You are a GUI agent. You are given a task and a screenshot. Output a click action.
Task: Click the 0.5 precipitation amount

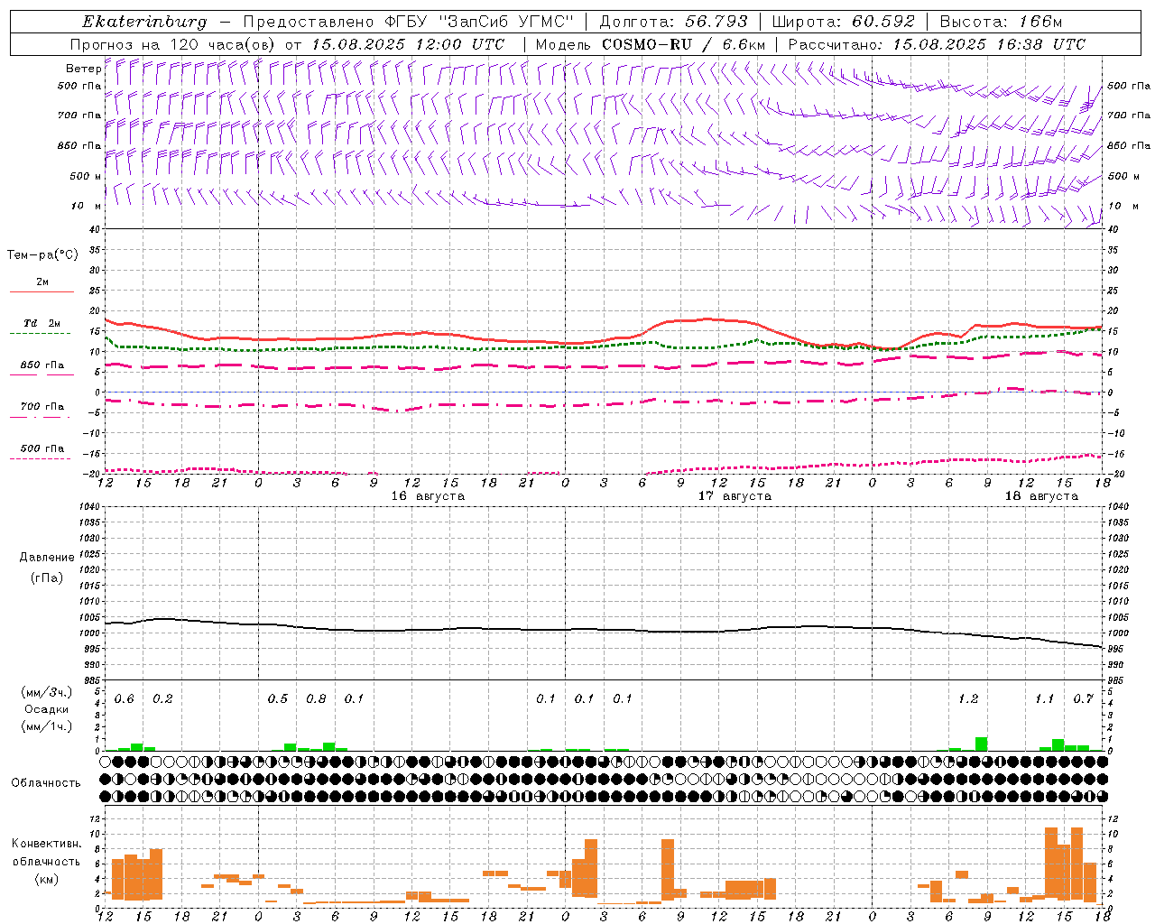pos(278,699)
